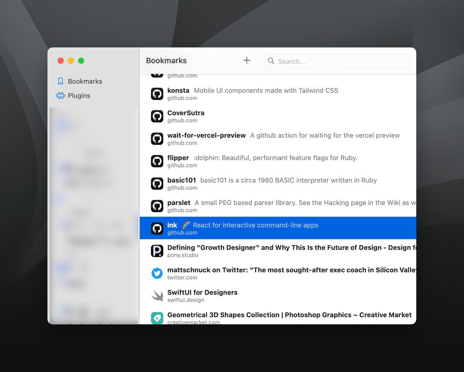
Task: Click "circa 1980 BASIC interpreter" description
Action: tap(288, 180)
